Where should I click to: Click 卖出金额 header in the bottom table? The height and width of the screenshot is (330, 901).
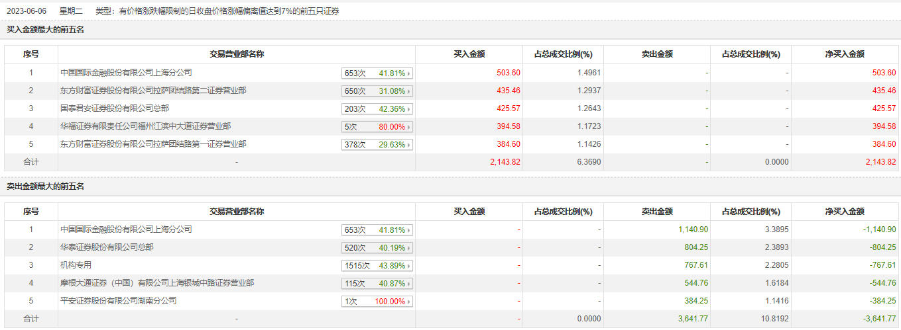[657, 212]
